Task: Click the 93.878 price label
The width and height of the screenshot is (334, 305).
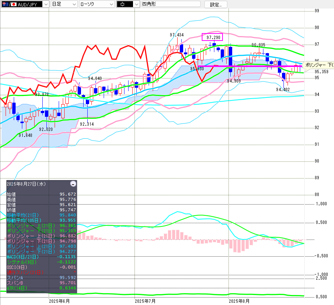Action: 42,94
